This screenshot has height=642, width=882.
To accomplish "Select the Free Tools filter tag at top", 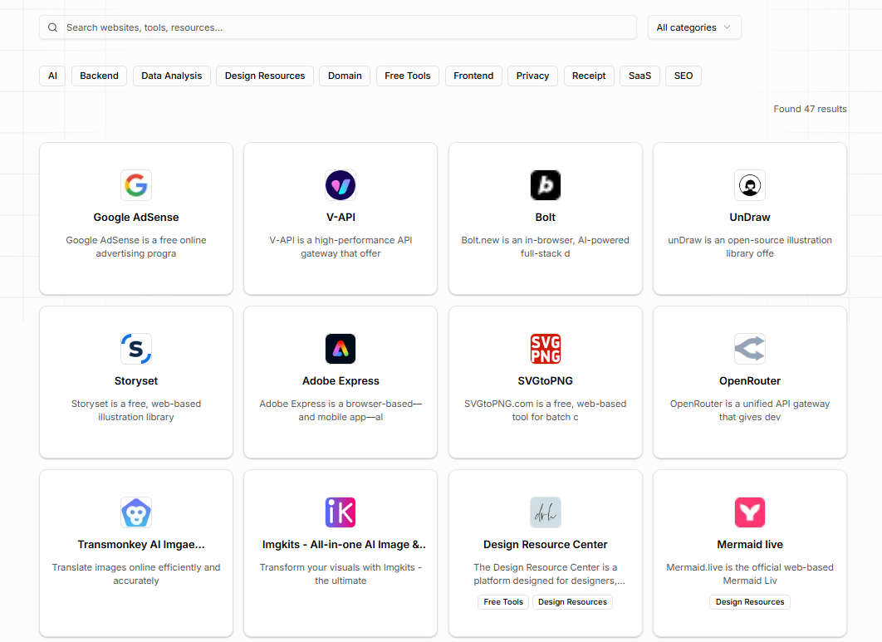I will click(x=407, y=76).
